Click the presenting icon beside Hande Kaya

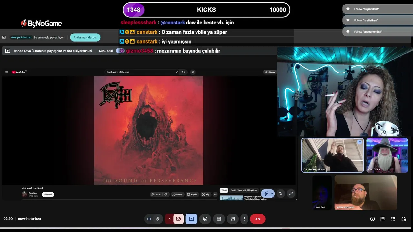click(8, 51)
